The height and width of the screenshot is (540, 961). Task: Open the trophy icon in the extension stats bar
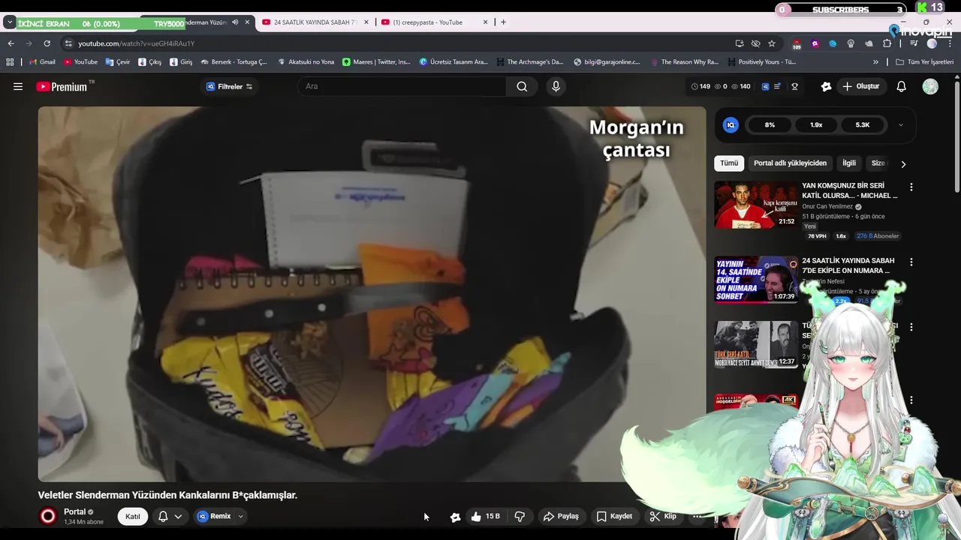tap(794, 86)
